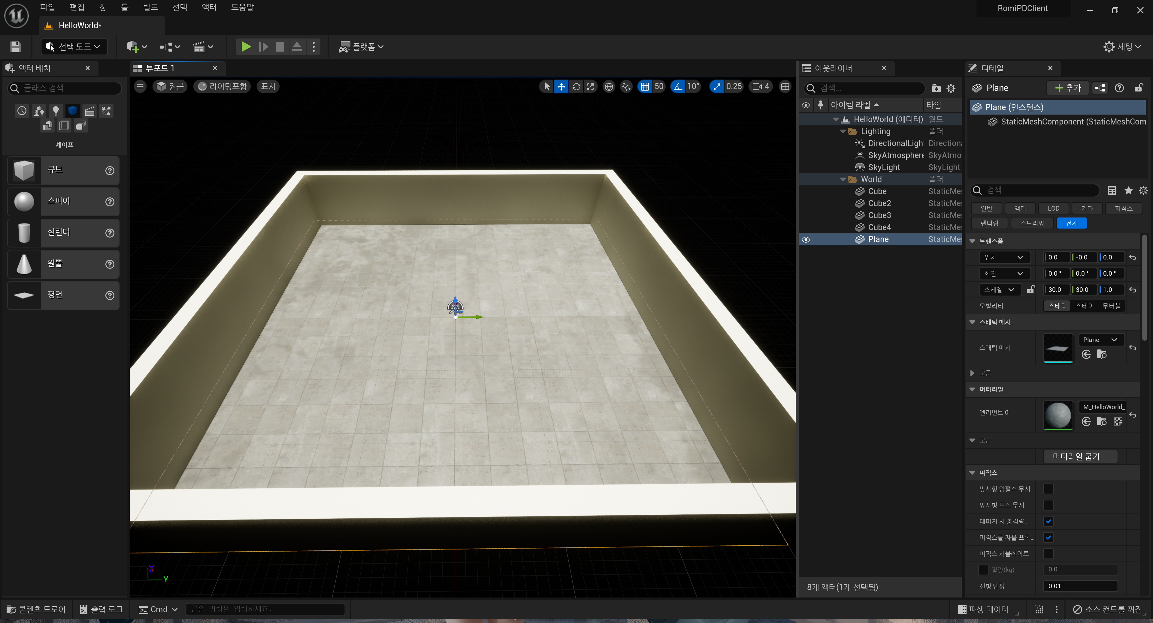Open Plane static mesh dropdown
The height and width of the screenshot is (623, 1153).
(1100, 340)
